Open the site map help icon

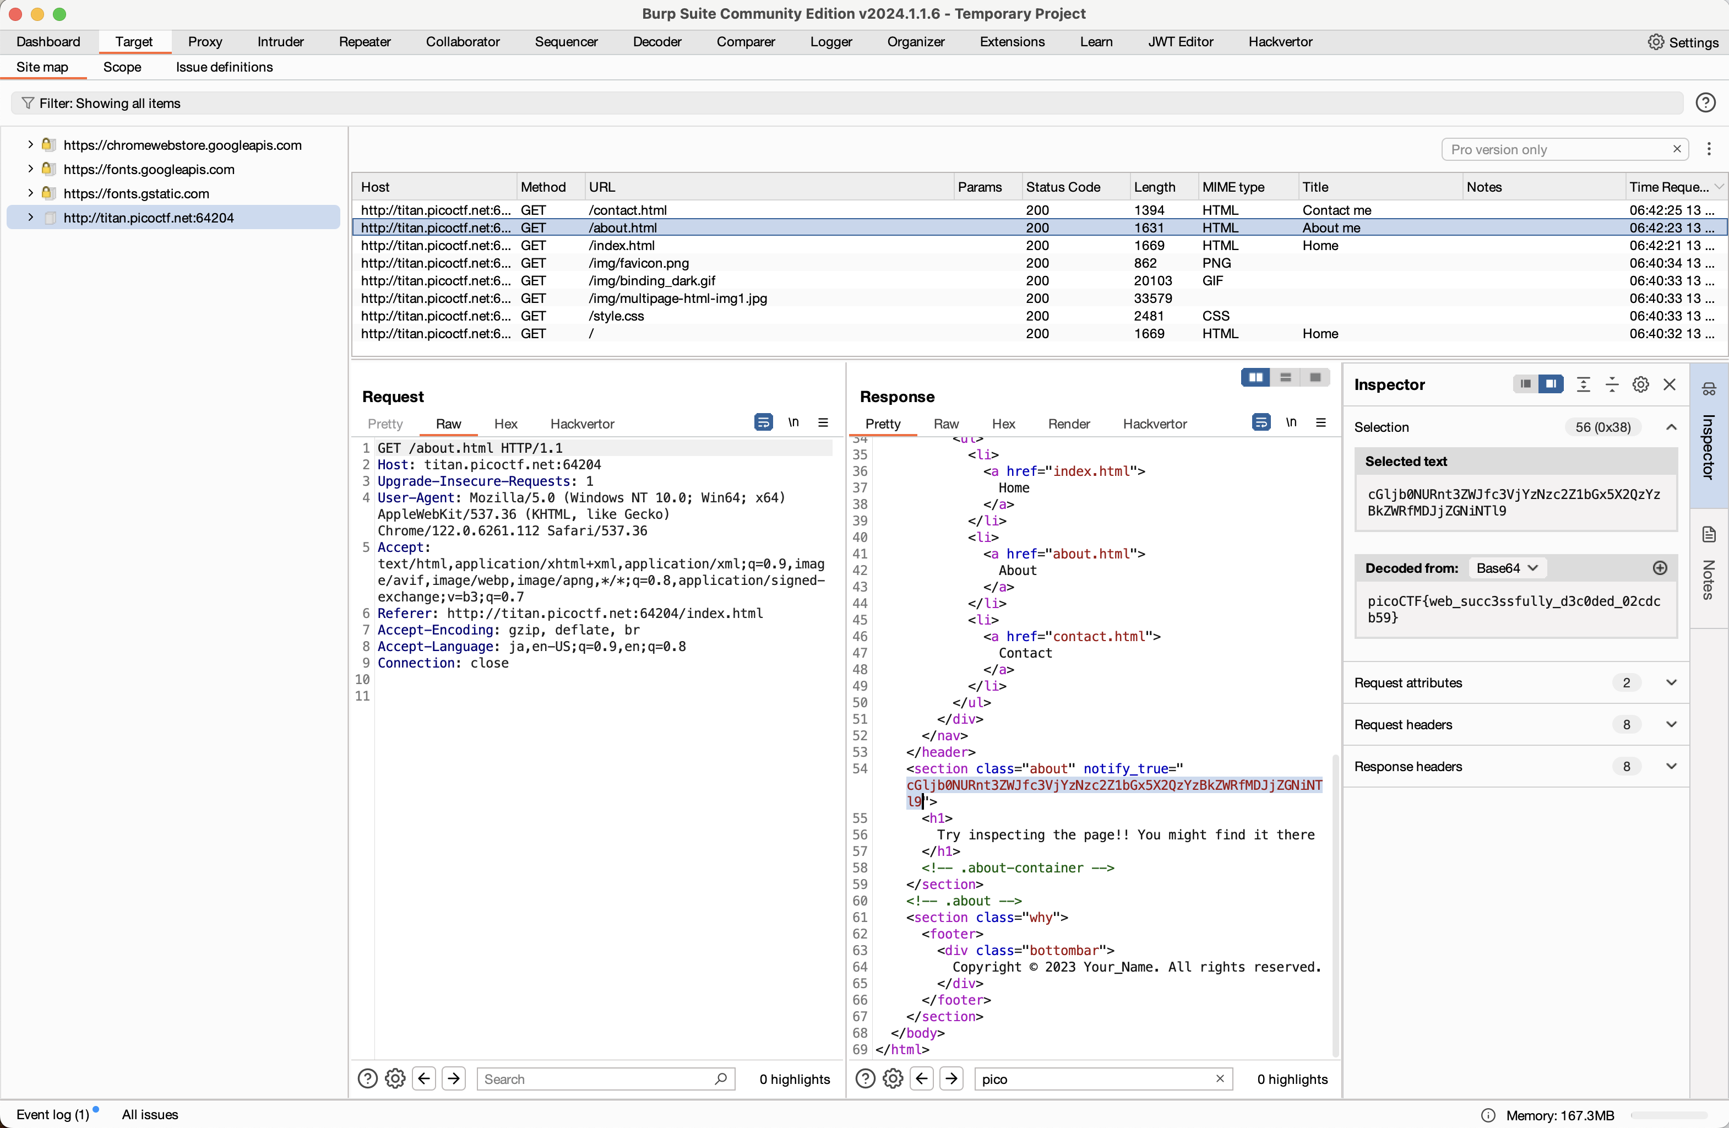(x=1705, y=103)
